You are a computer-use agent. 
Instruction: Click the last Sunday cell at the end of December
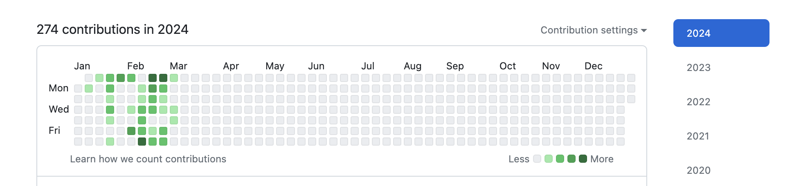[631, 78]
